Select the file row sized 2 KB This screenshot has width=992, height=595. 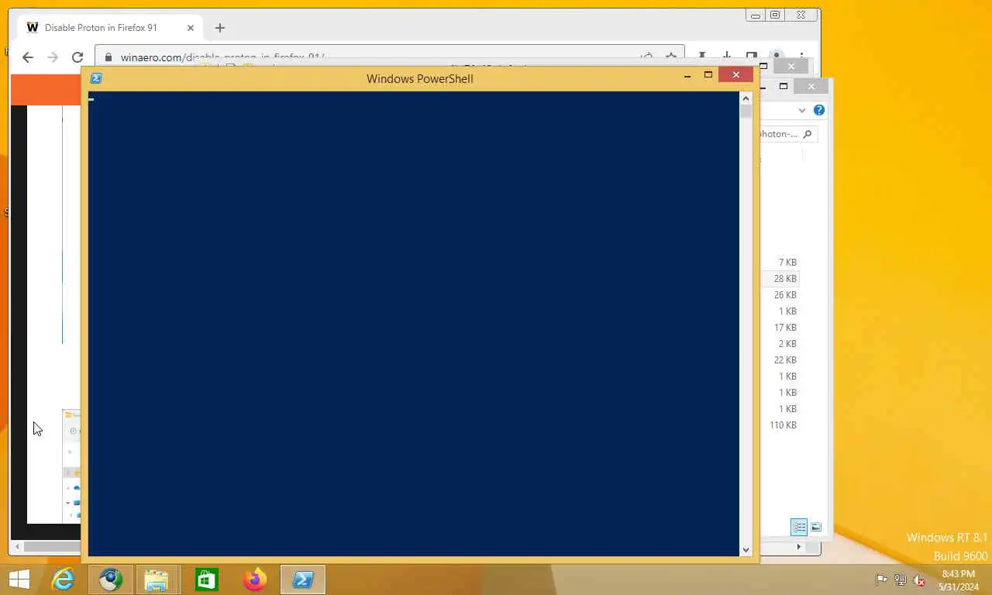[780, 344]
